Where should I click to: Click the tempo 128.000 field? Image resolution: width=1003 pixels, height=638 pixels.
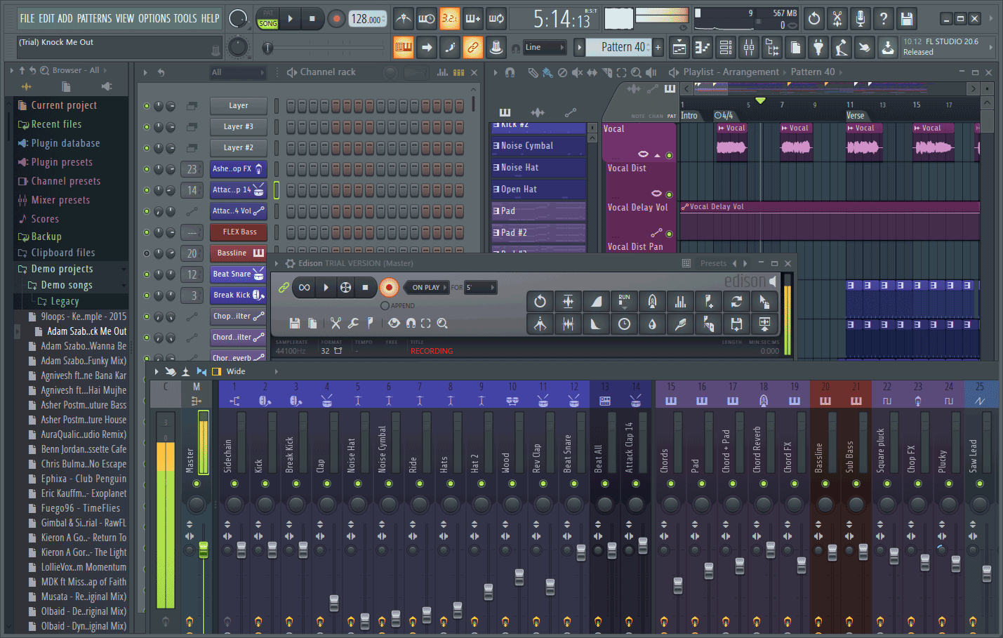click(x=368, y=19)
